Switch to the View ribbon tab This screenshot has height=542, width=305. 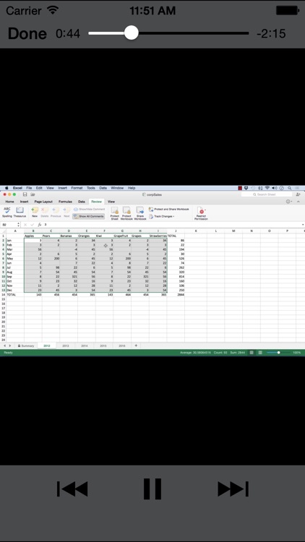coord(111,202)
